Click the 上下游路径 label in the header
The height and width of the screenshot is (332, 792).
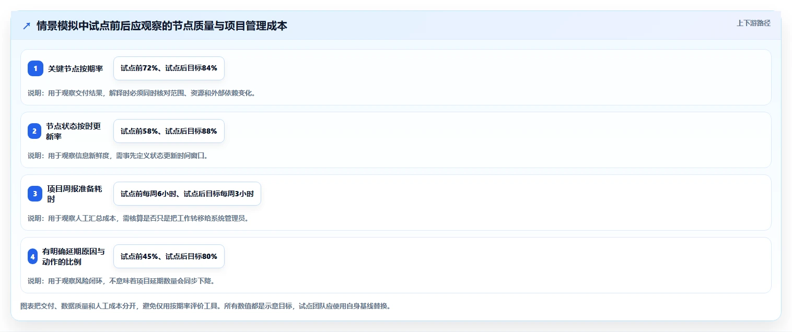753,23
